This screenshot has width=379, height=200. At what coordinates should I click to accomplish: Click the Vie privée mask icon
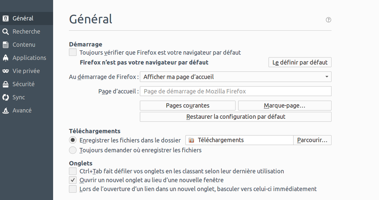coord(6,71)
